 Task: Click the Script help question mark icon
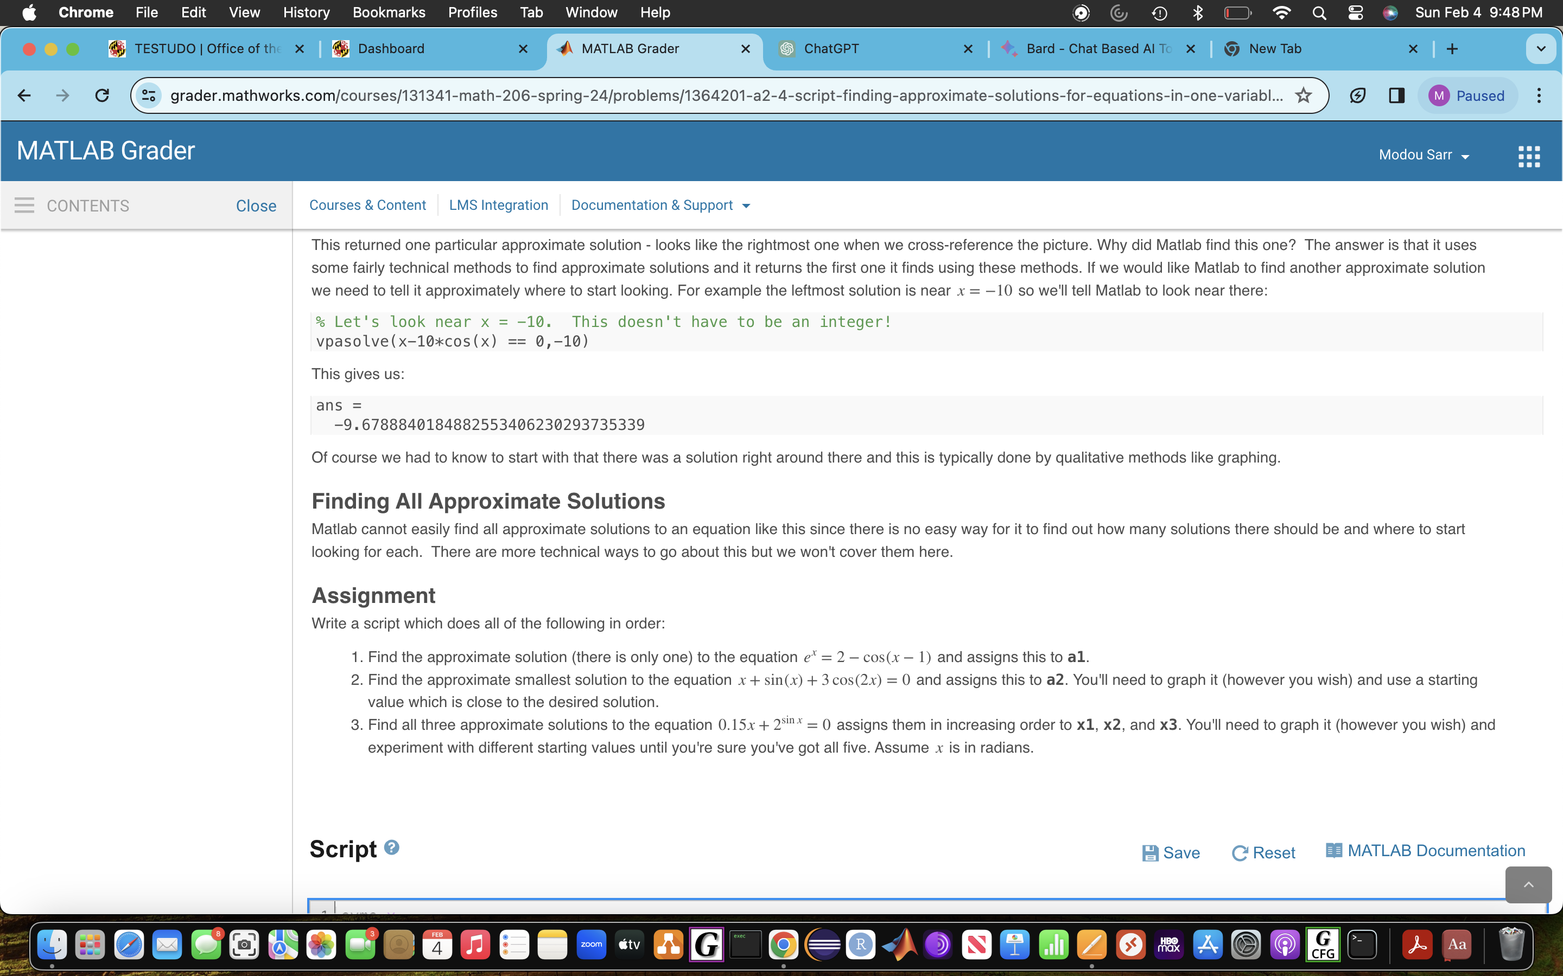pyautogui.click(x=391, y=847)
